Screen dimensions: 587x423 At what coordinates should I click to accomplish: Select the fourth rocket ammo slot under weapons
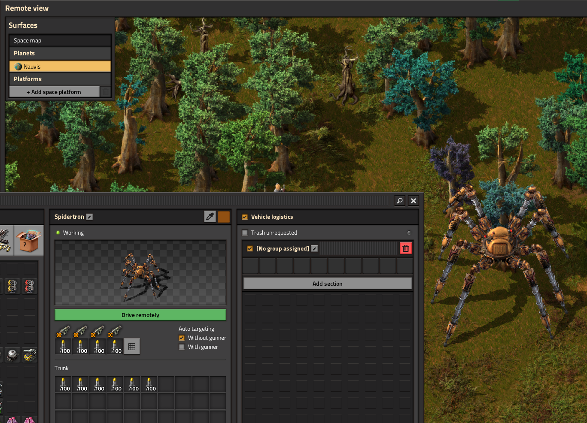coord(115,346)
